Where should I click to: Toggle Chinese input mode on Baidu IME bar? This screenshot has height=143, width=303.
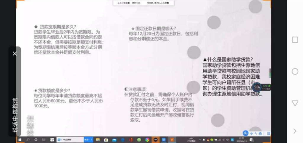point(251,133)
